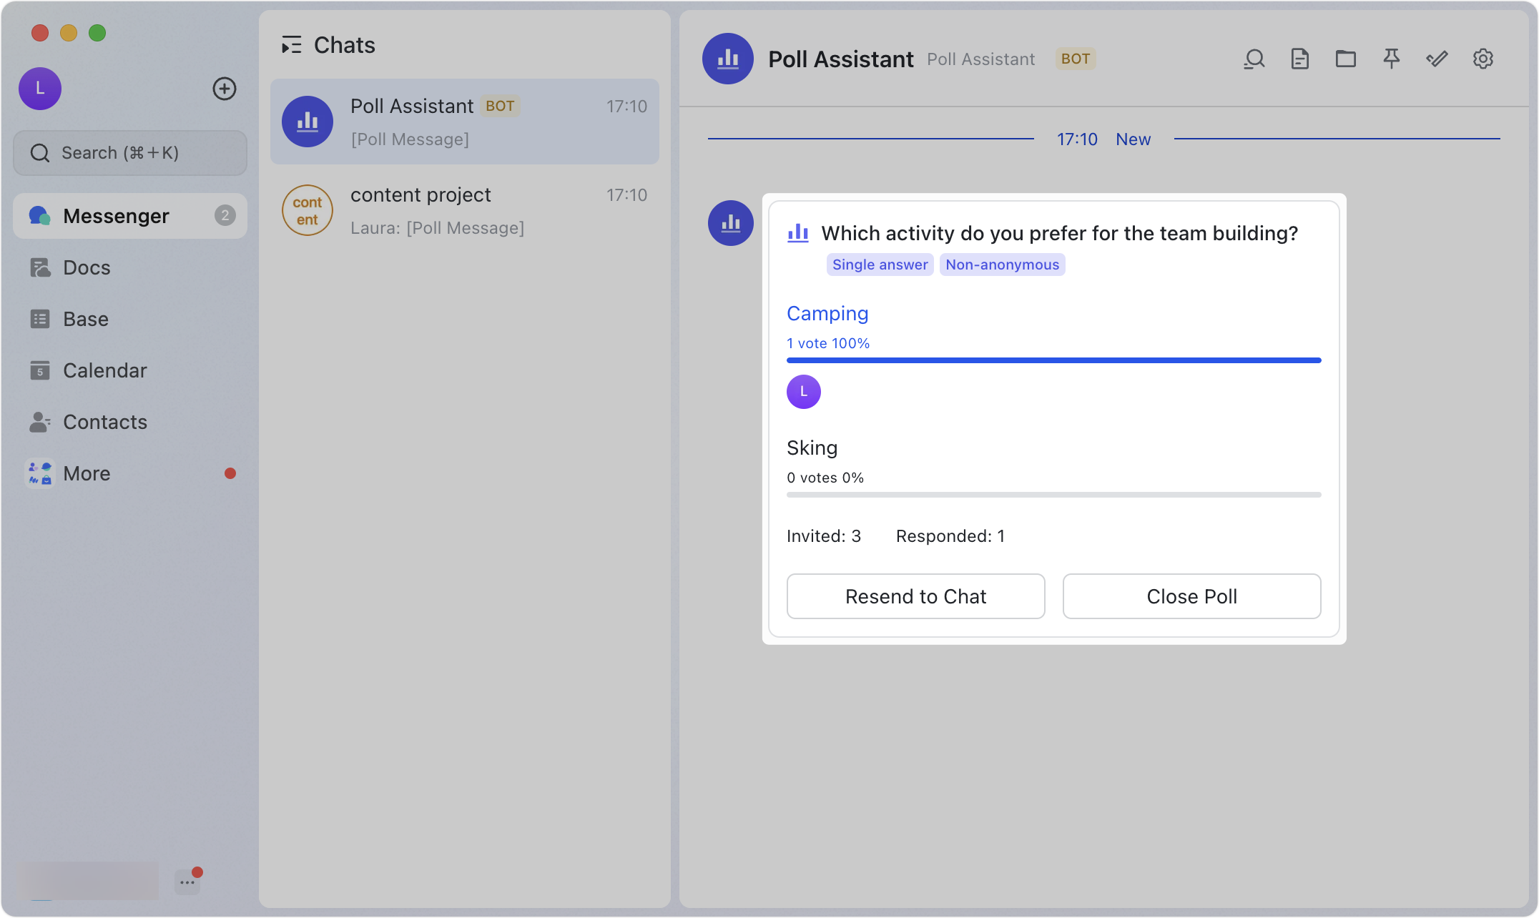The image size is (1539, 918).
Task: Open the search-in-chat icon in header
Action: pos(1254,59)
